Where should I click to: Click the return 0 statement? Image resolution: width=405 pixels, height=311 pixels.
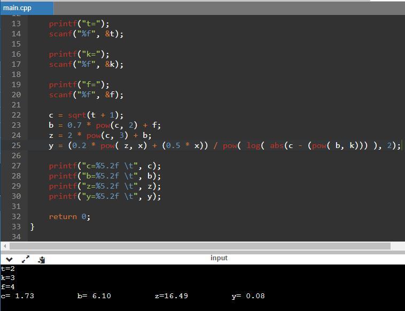coord(69,216)
